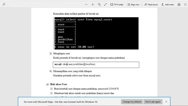This screenshot has width=188, height=106.
Task: Rotate the PDF page
Action: (x=99, y=5)
